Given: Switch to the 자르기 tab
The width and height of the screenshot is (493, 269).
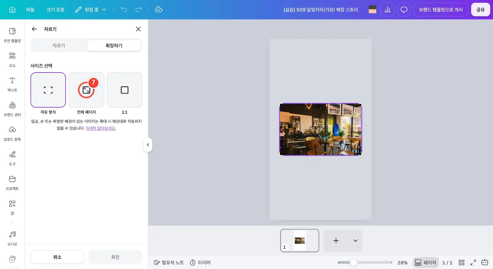Looking at the screenshot, I should coord(59,46).
